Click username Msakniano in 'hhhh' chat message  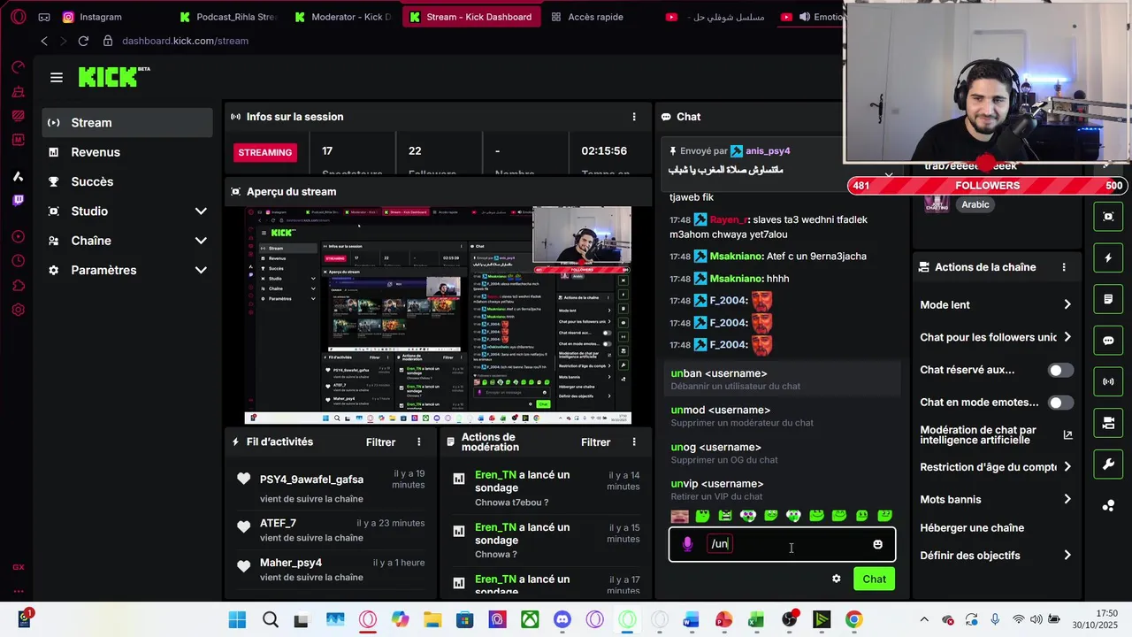coord(737,279)
